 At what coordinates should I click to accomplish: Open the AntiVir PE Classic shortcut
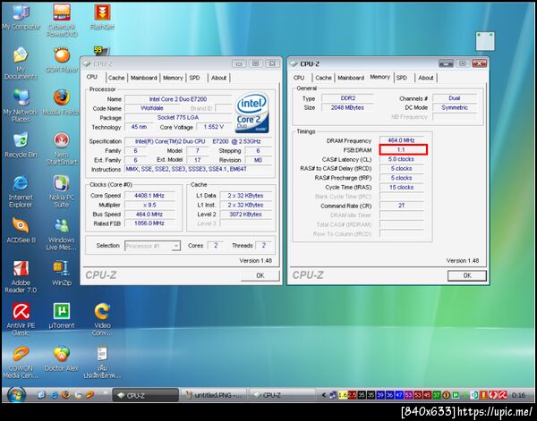(21, 319)
